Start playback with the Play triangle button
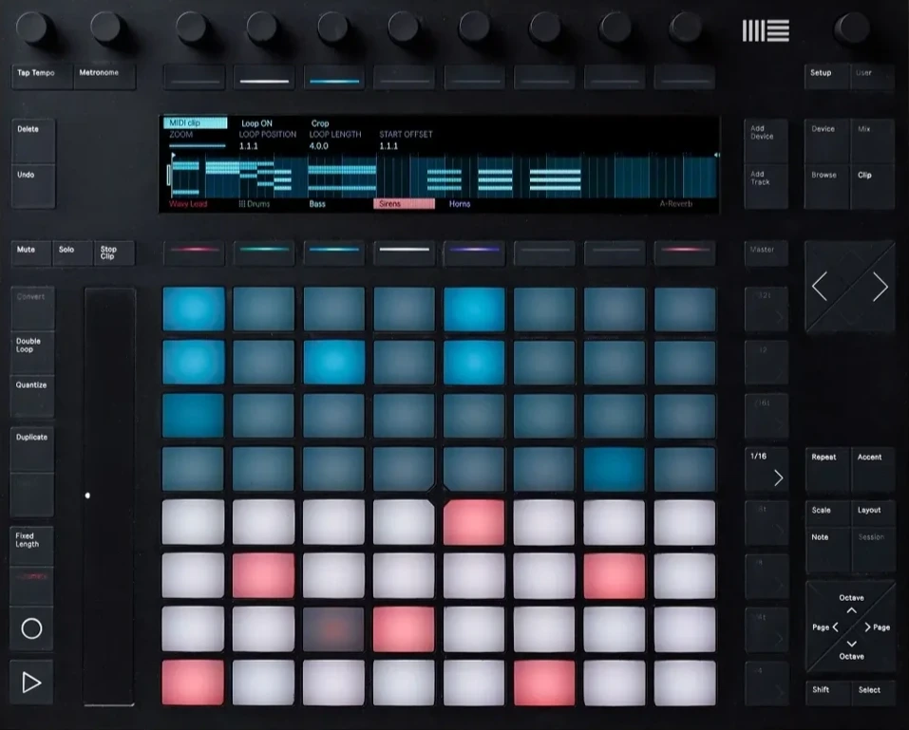The image size is (909, 730). click(x=31, y=683)
